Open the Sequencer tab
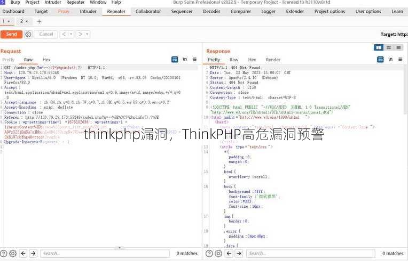408x261 pixels. [182, 11]
